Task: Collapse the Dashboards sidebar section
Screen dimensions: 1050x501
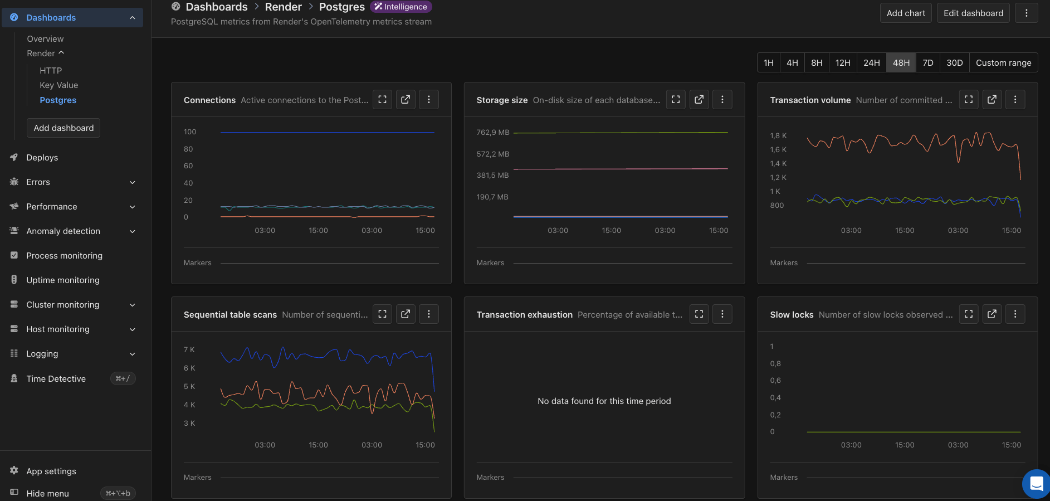Action: coord(132,17)
